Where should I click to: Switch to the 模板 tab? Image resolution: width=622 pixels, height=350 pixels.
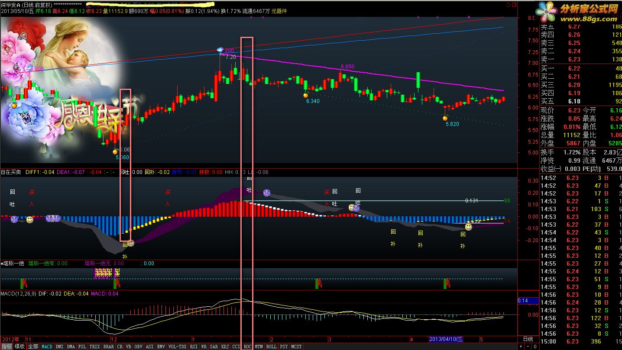pyautogui.click(x=19, y=347)
